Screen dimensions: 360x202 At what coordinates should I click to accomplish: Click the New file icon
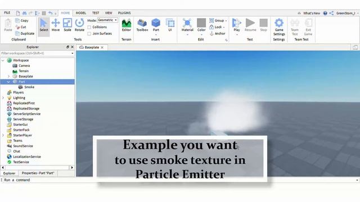[18, 13]
